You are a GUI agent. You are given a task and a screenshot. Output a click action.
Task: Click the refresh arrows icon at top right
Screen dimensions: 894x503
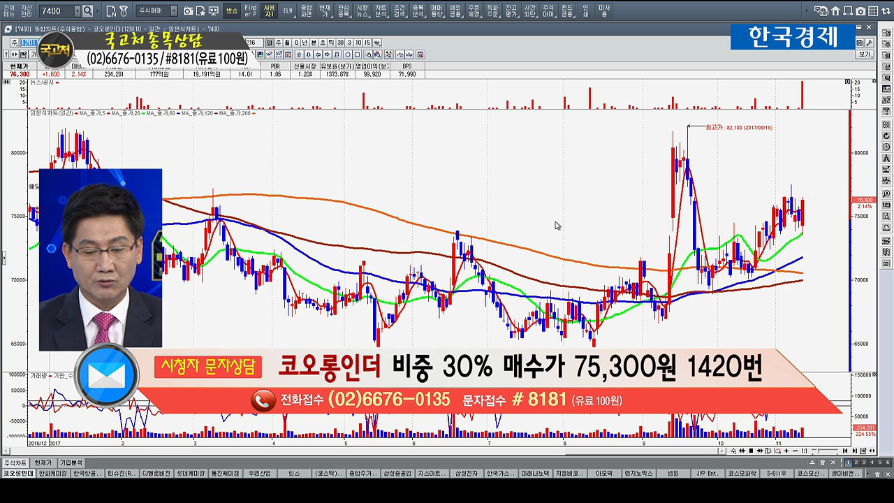[x=886, y=11]
